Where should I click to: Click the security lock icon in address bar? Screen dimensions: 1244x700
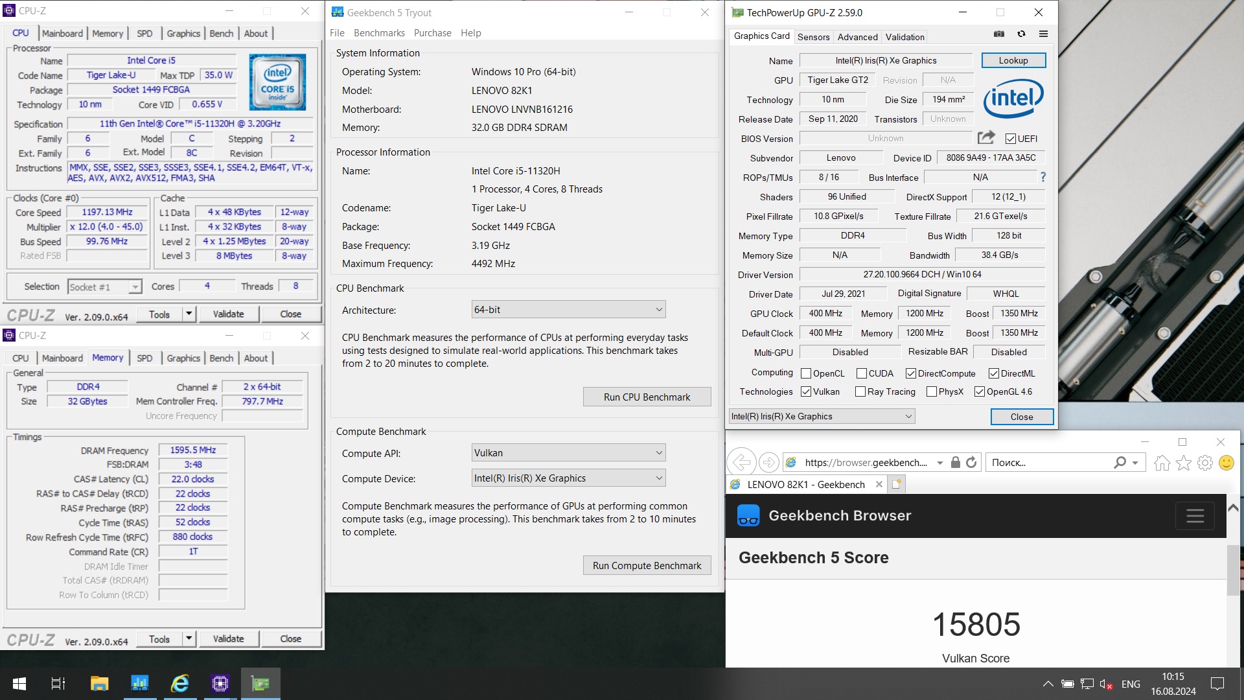pyautogui.click(x=955, y=462)
